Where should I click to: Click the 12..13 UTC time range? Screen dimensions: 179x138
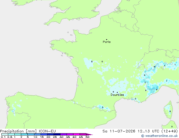148,131
